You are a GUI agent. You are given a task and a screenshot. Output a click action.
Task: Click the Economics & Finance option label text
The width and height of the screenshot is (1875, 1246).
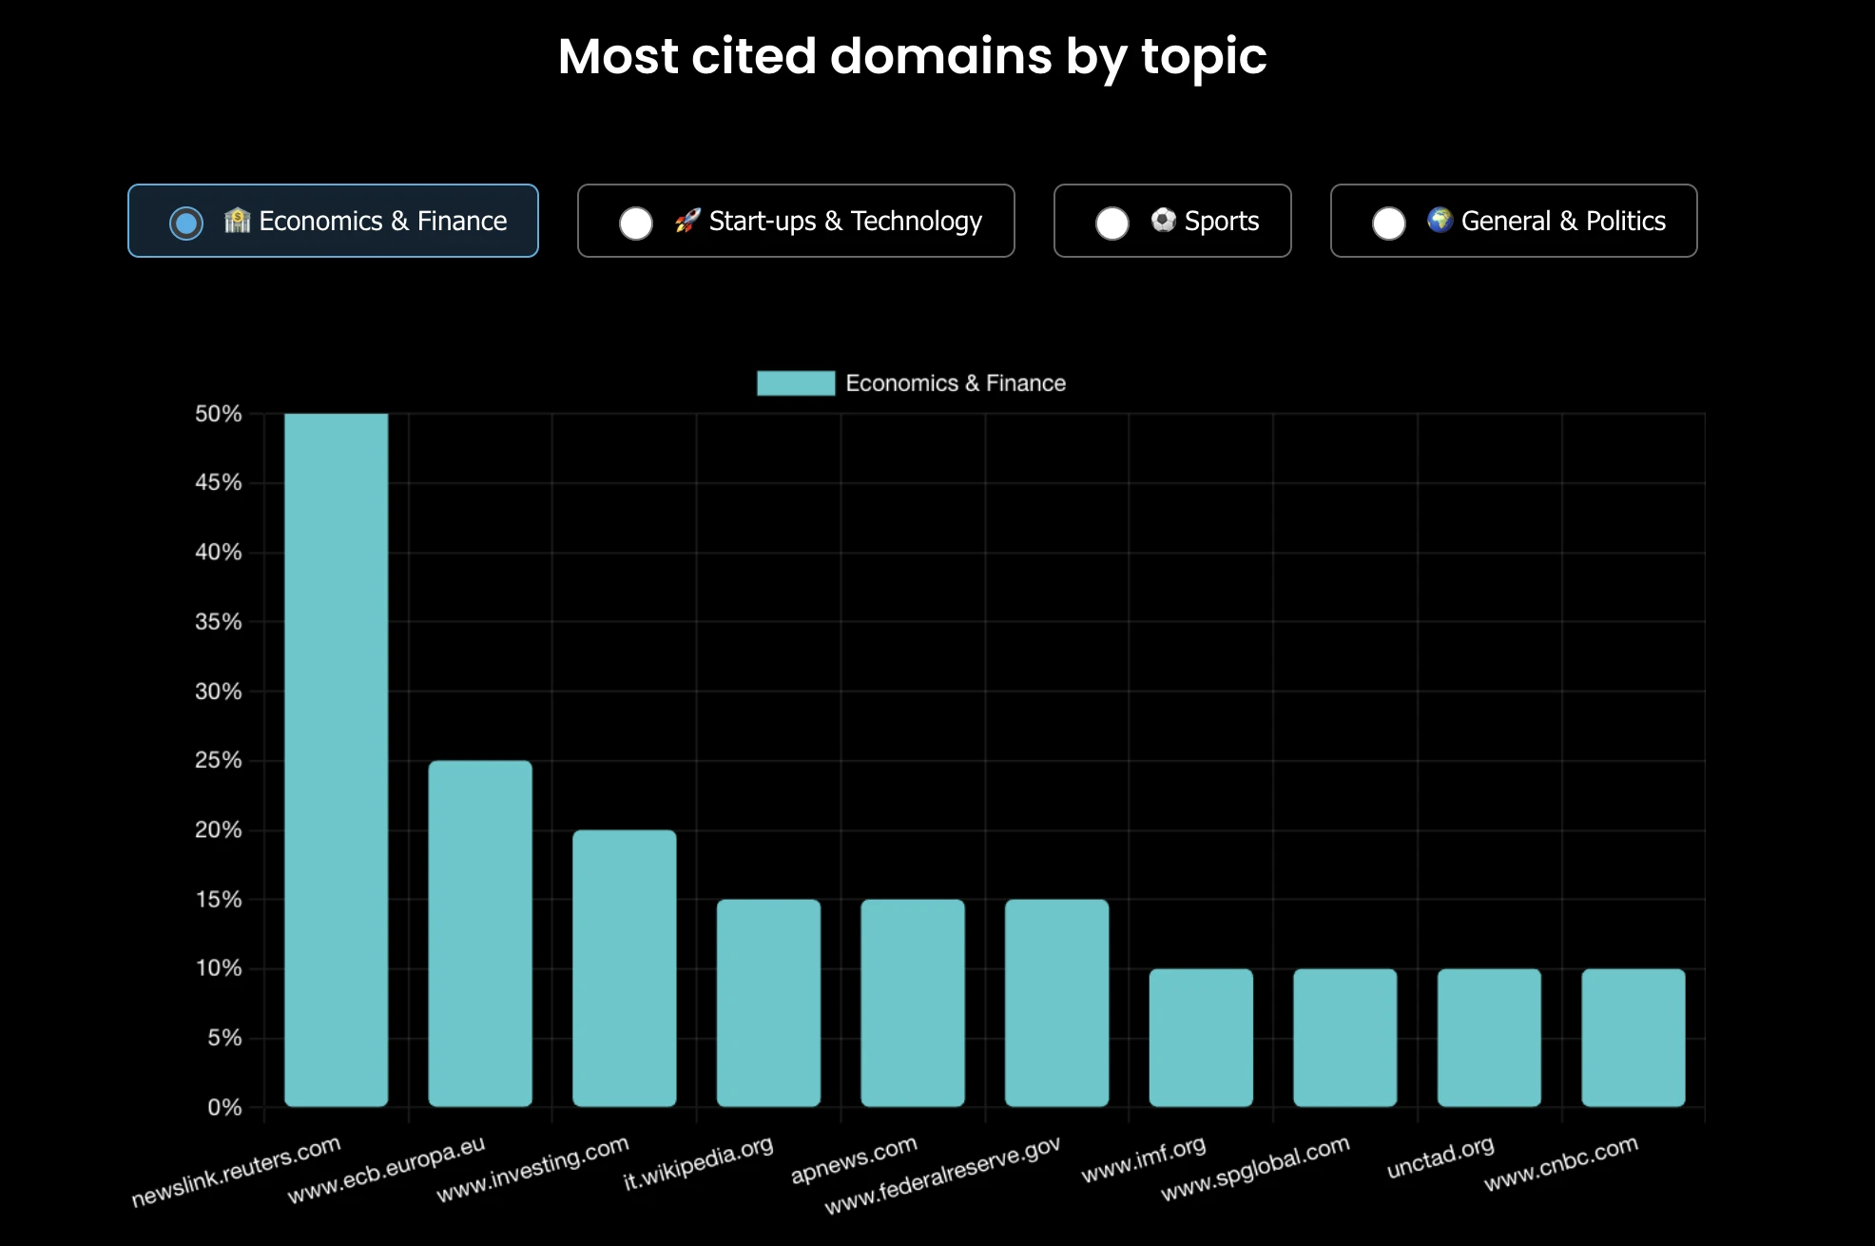[x=383, y=222]
